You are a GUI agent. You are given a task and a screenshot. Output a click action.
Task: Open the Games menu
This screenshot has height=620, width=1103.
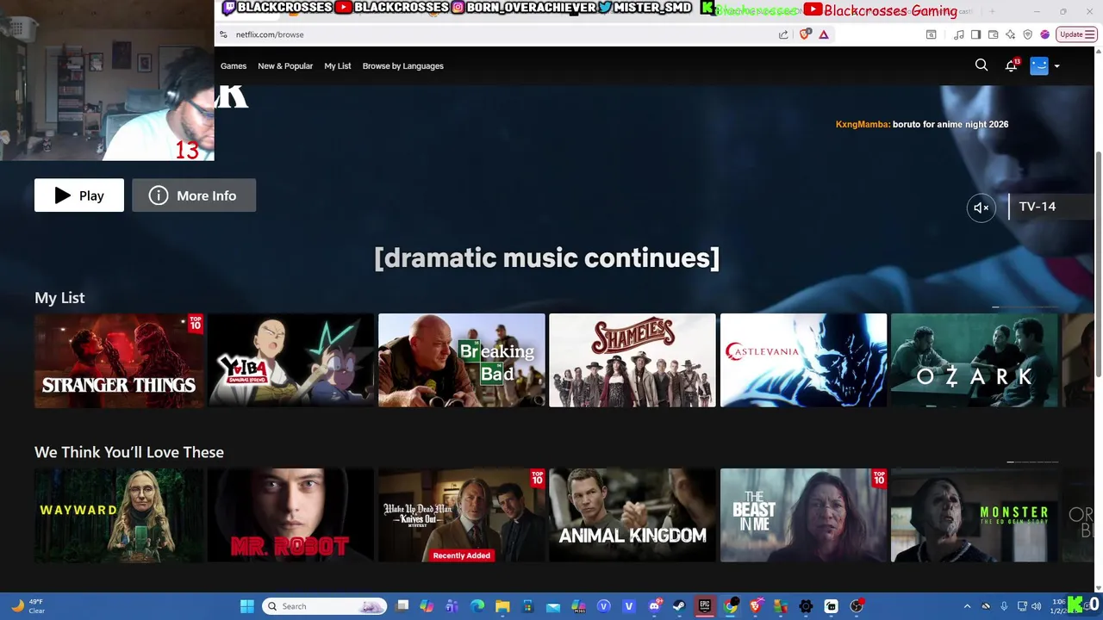click(x=234, y=65)
